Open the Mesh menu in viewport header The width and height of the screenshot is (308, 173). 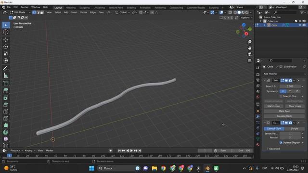click(x=74, y=12)
